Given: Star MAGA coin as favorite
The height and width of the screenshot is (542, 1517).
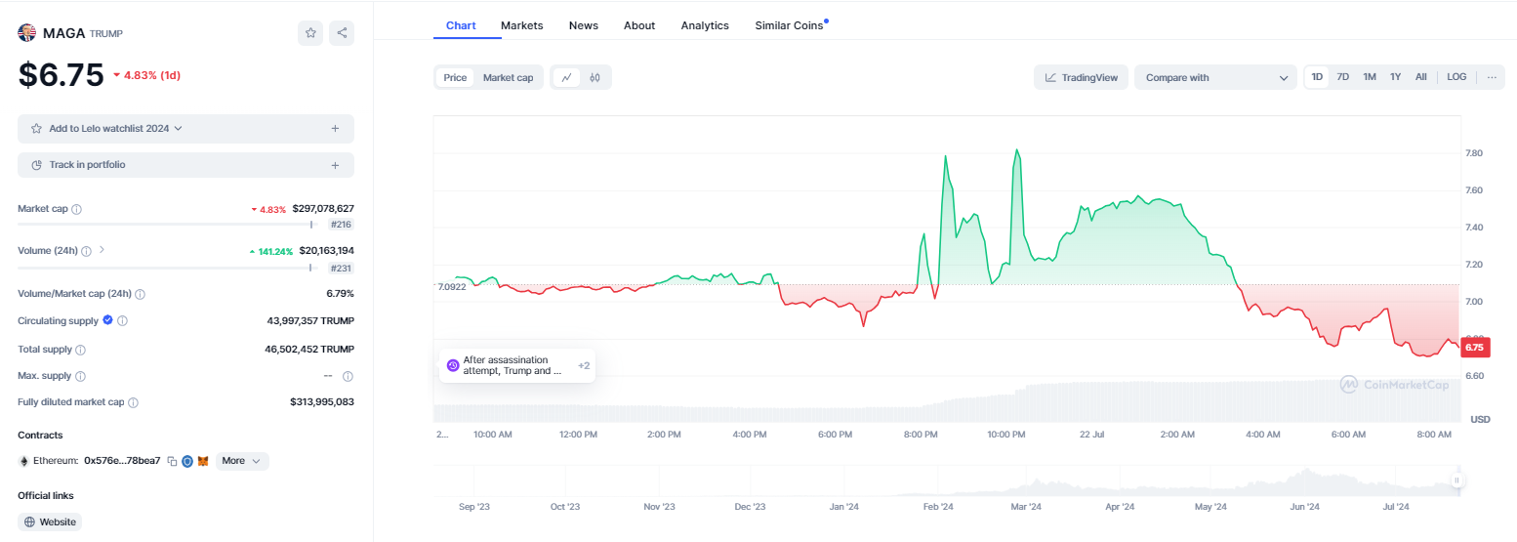Looking at the screenshot, I should click(x=310, y=32).
